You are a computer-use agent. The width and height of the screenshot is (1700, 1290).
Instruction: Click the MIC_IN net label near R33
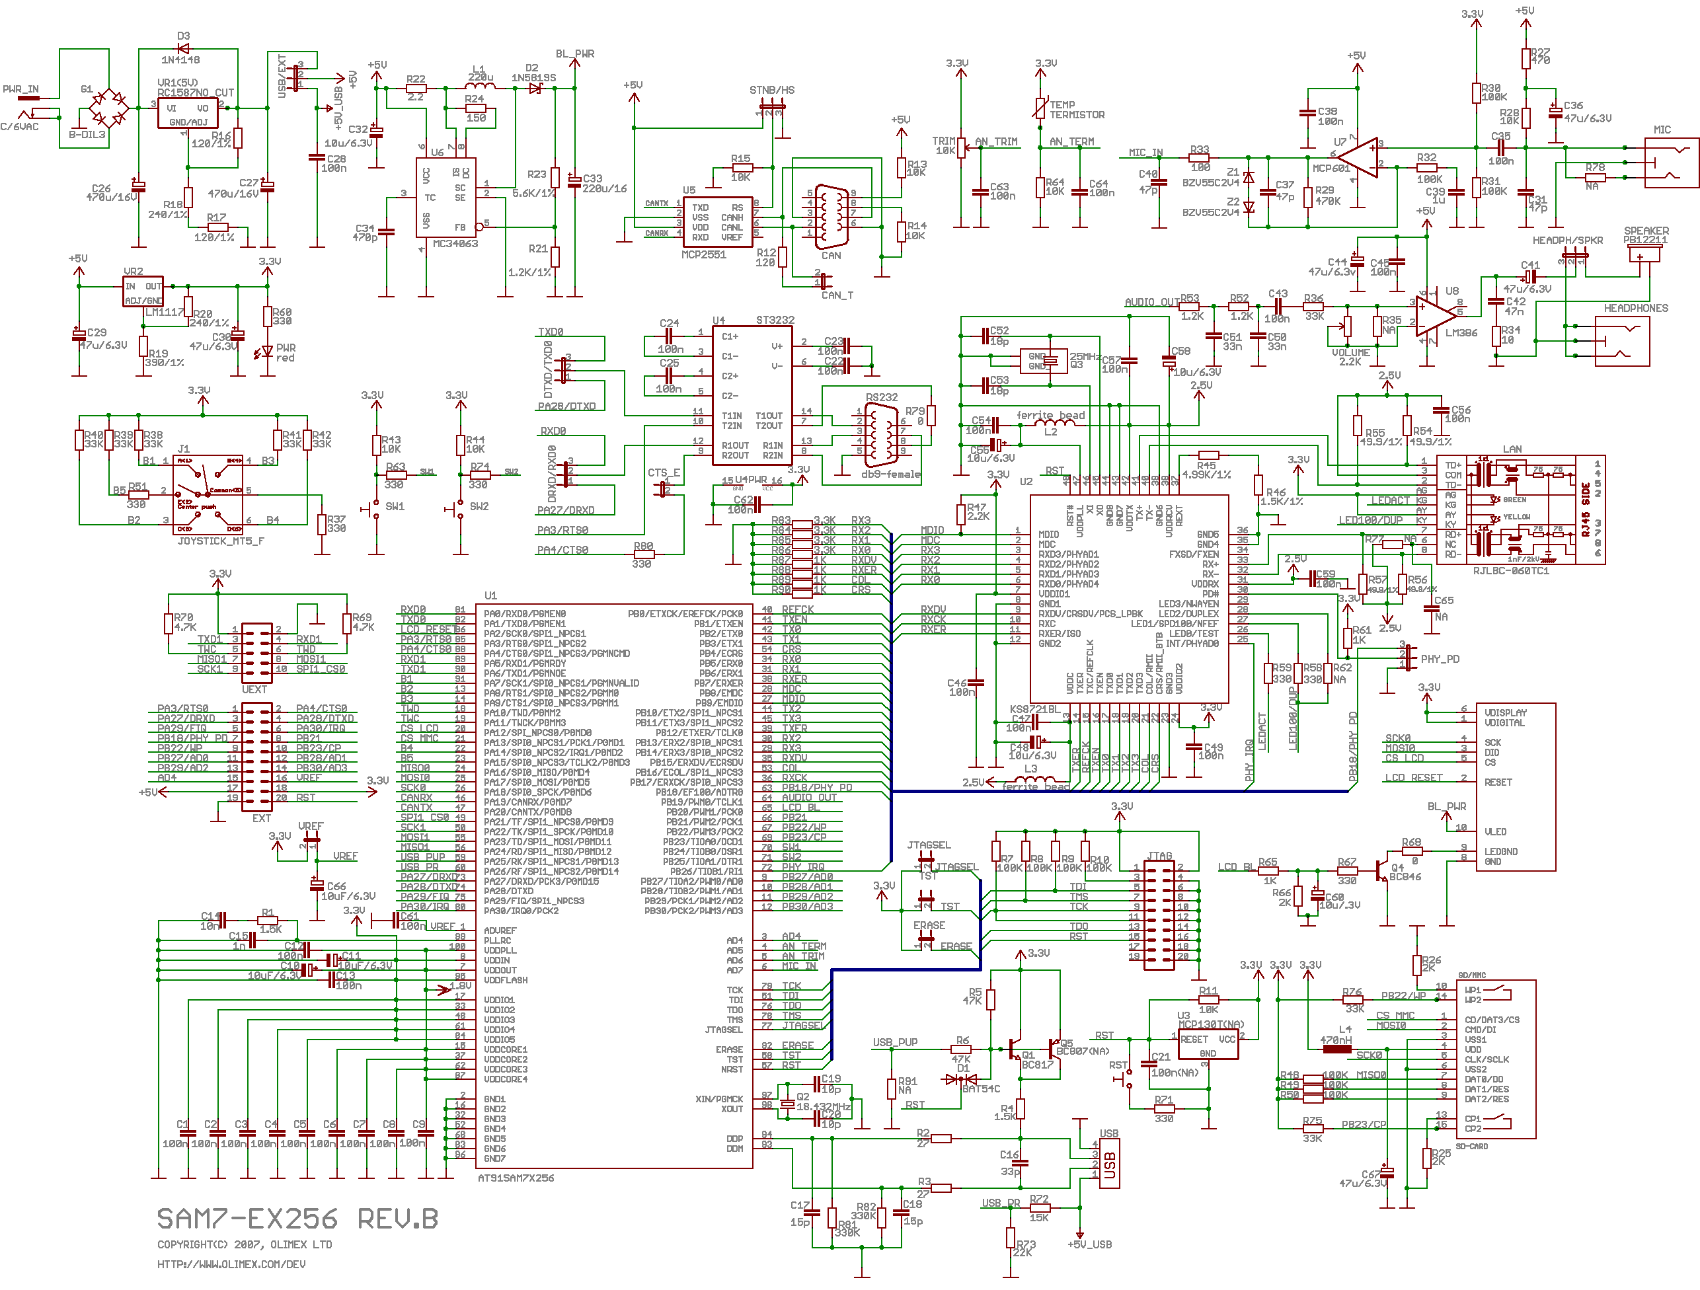[x=1145, y=152]
